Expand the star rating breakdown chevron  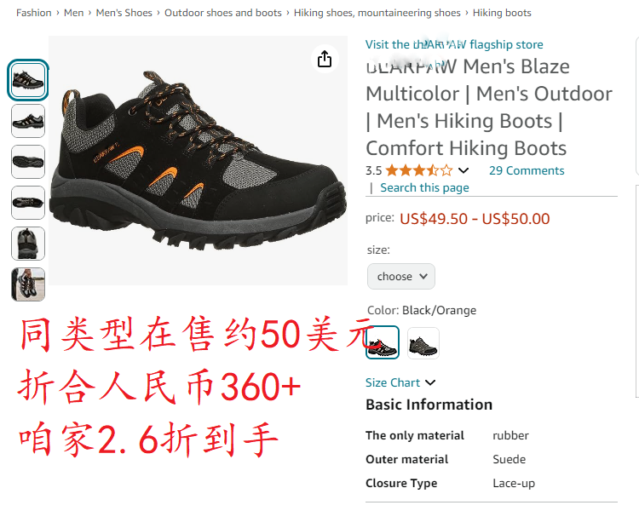click(463, 170)
